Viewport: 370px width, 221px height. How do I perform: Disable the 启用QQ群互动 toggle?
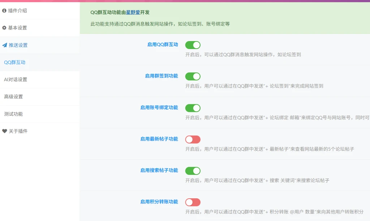(x=193, y=45)
